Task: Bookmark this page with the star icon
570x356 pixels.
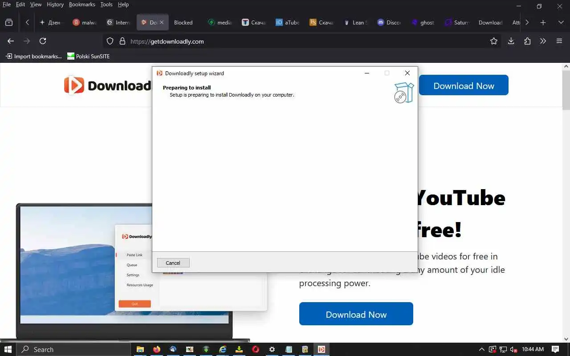Action: 493,41
